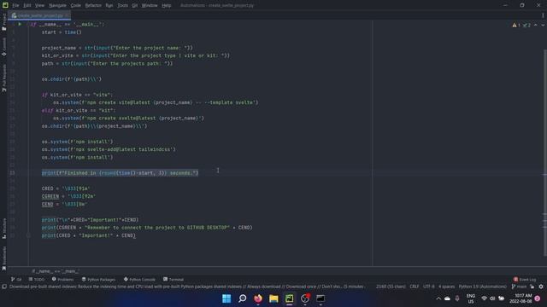Open the Refactor menu
The image size is (547, 307).
click(93, 5)
